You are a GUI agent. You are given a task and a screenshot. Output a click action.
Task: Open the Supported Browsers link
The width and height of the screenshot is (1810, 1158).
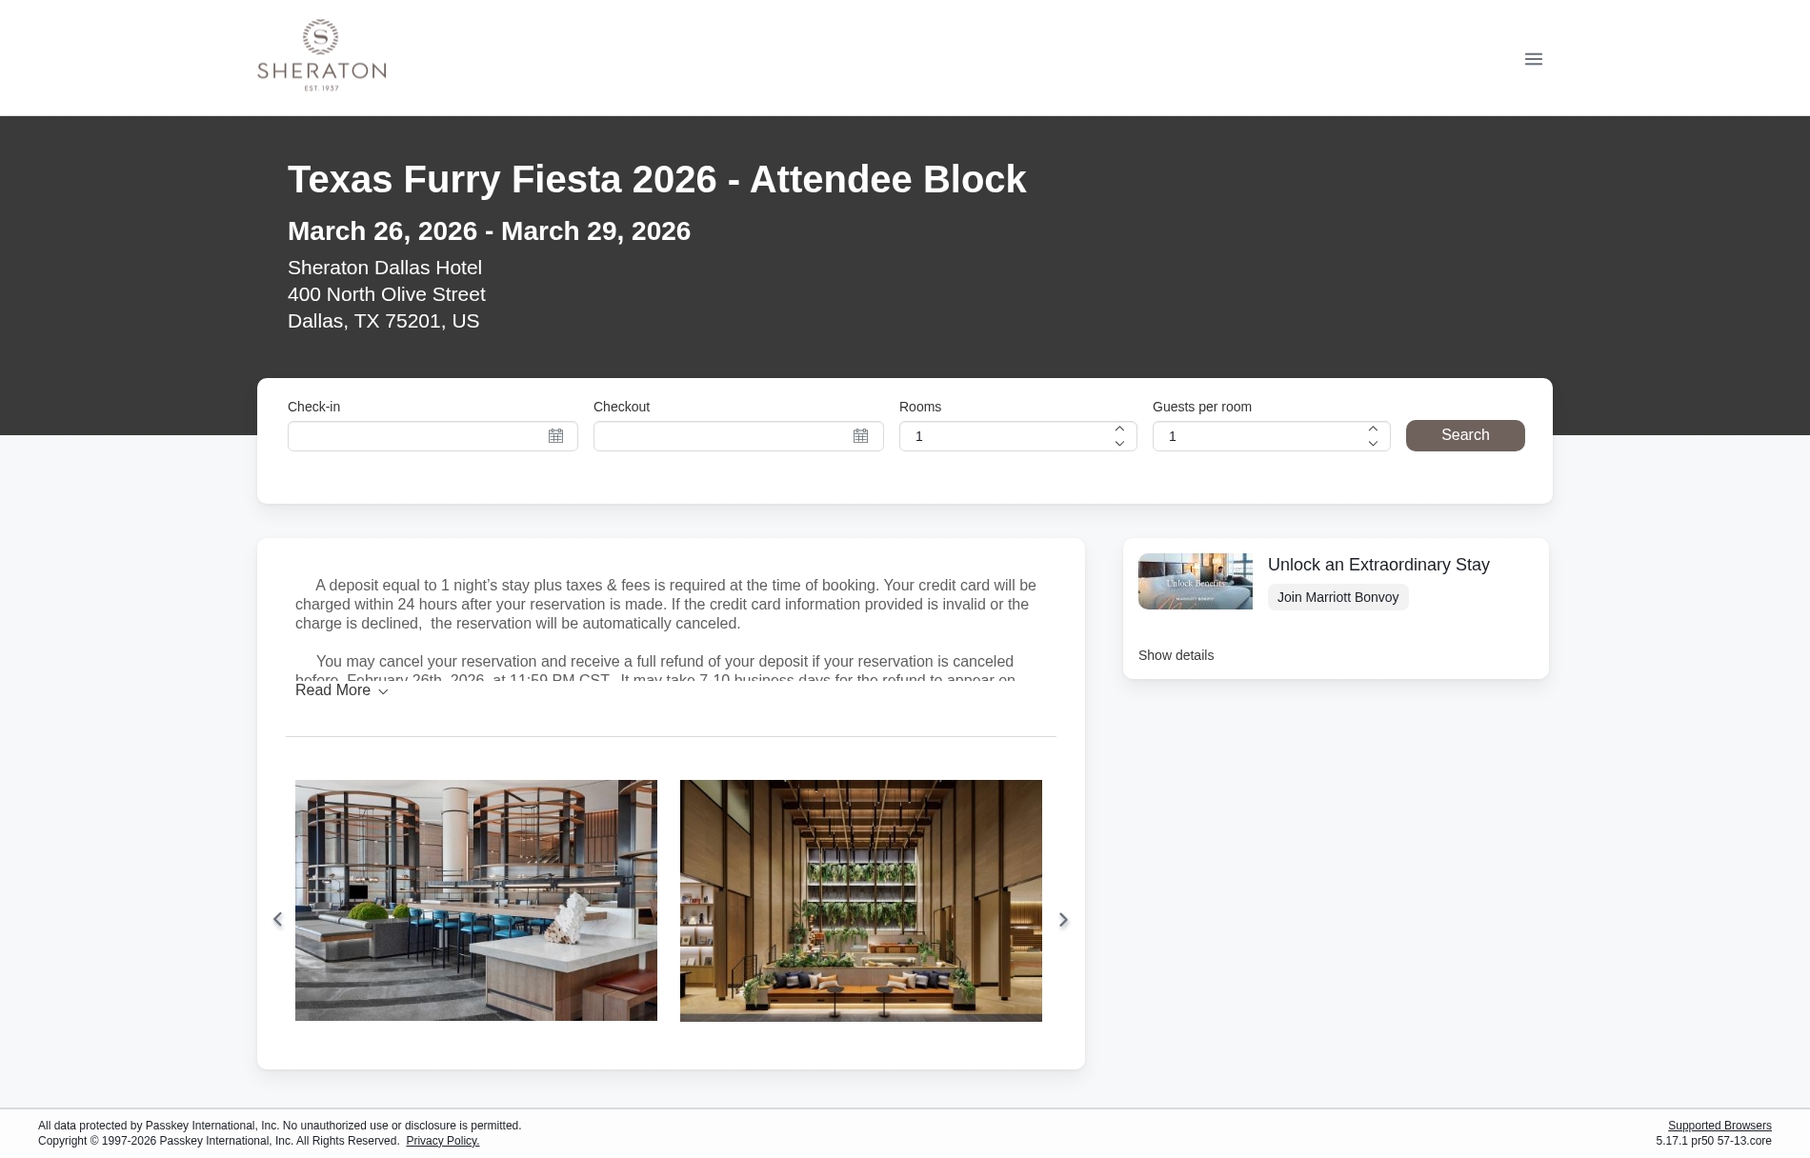[x=1719, y=1126]
